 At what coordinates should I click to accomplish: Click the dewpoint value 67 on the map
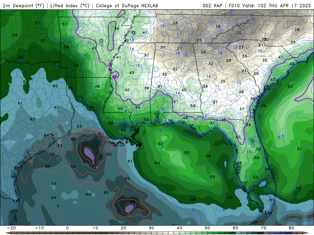pyautogui.click(x=99, y=145)
